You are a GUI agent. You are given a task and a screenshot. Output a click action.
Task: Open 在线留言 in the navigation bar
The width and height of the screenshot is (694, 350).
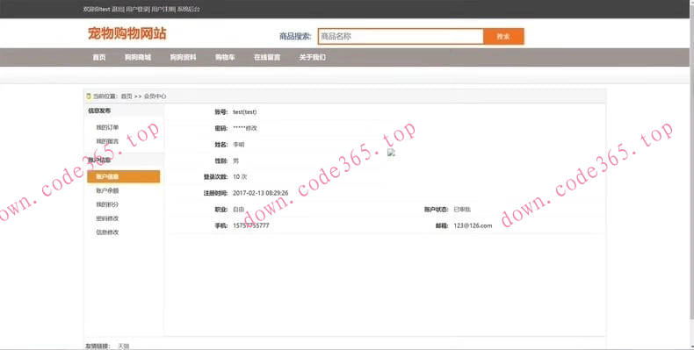[x=267, y=57]
